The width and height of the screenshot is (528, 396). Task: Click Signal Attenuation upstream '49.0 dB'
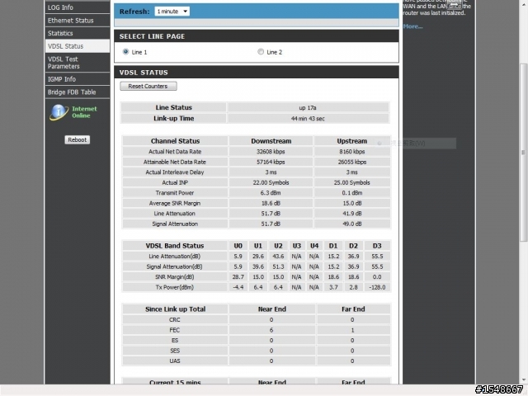pyautogui.click(x=352, y=224)
